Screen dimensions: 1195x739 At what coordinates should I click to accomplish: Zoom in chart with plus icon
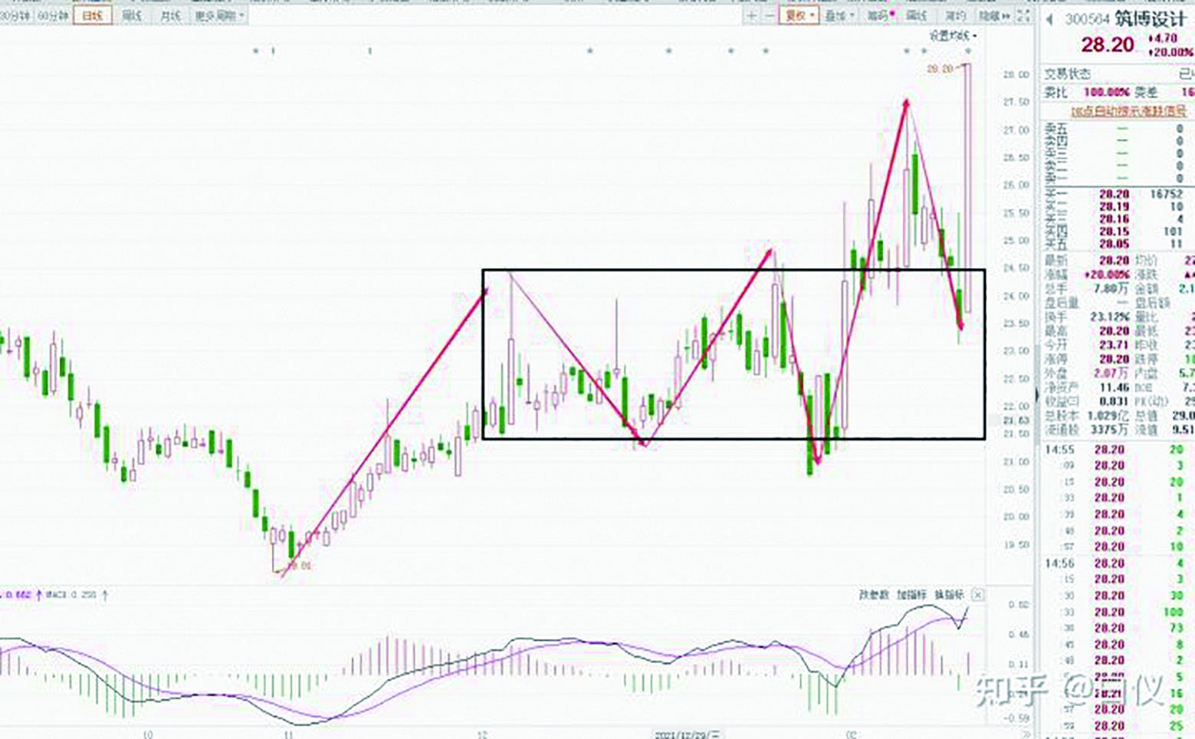pyautogui.click(x=752, y=16)
